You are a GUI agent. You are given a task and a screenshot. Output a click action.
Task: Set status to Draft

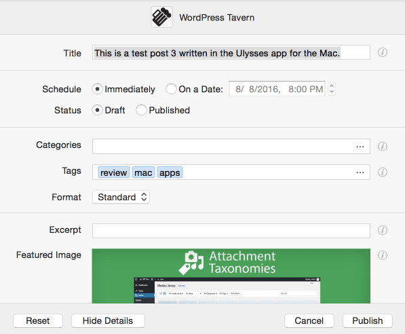pyautogui.click(x=97, y=110)
